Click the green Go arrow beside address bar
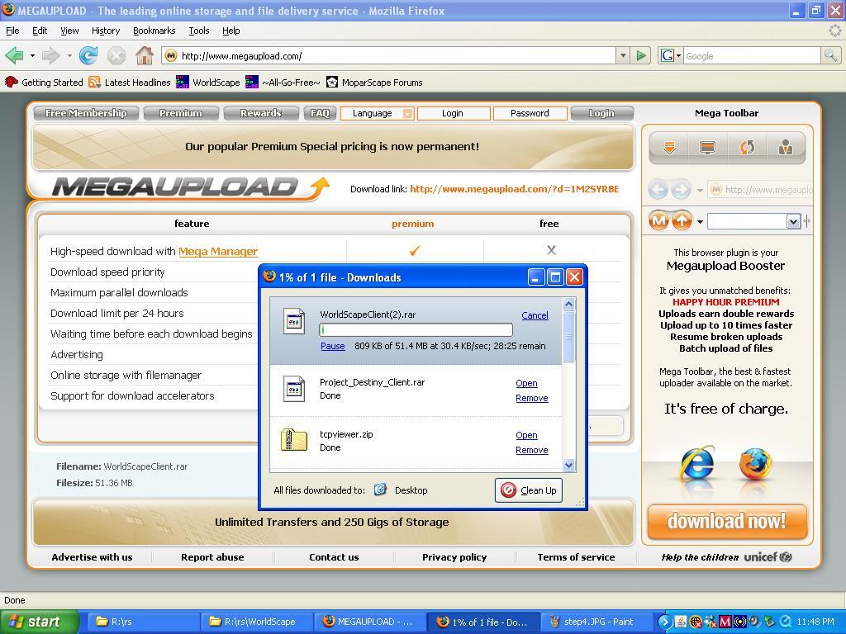The width and height of the screenshot is (846, 634). pyautogui.click(x=641, y=55)
